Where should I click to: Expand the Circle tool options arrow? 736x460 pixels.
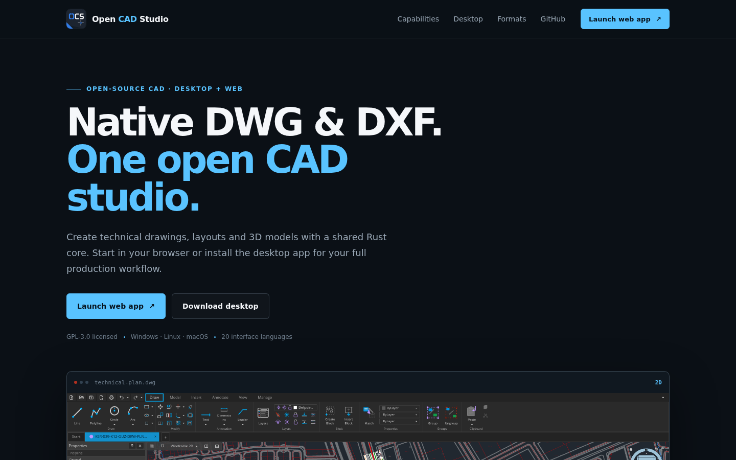click(x=114, y=425)
